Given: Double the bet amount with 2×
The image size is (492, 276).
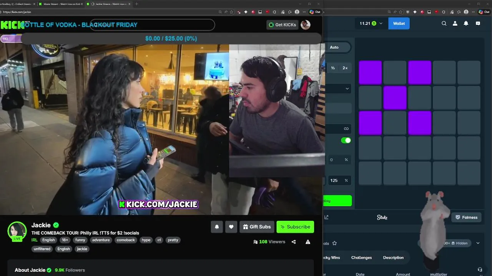Looking at the screenshot, I should point(345,68).
